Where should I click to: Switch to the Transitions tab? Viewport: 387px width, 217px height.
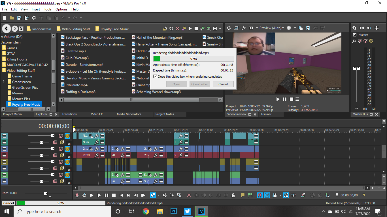point(69,114)
